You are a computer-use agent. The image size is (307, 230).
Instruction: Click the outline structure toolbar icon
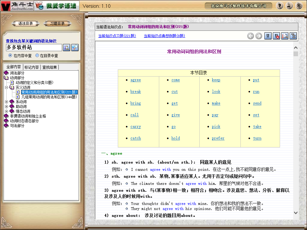click(x=293, y=36)
